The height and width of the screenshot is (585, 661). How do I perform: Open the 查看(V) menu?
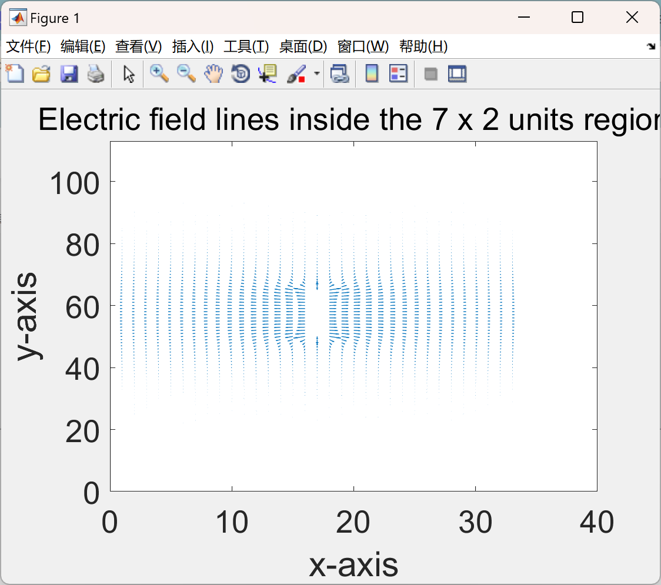tap(139, 46)
